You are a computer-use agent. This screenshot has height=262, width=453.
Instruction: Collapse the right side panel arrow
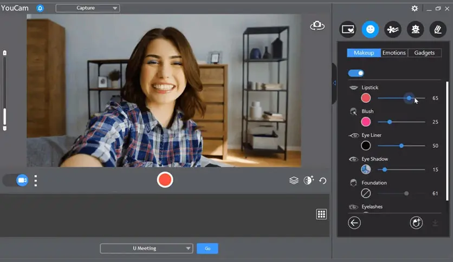tap(334, 83)
